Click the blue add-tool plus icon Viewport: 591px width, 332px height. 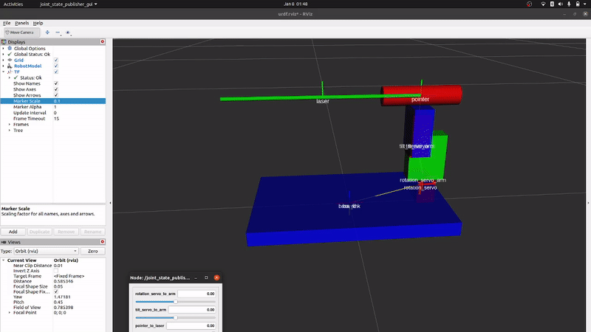tap(47, 32)
